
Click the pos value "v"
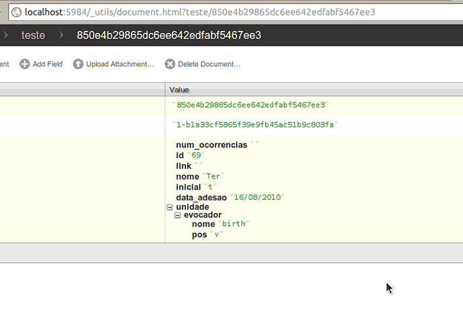point(217,234)
